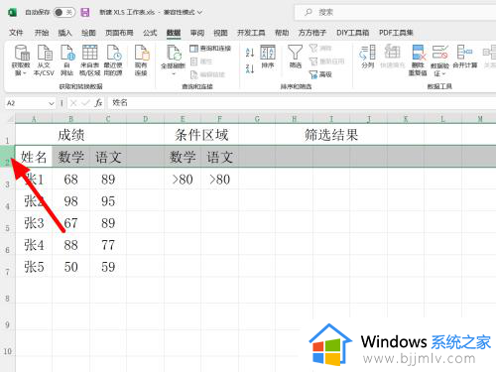
Task: Click the select-all corner of the sheet
Action: pyautogui.click(x=8, y=118)
